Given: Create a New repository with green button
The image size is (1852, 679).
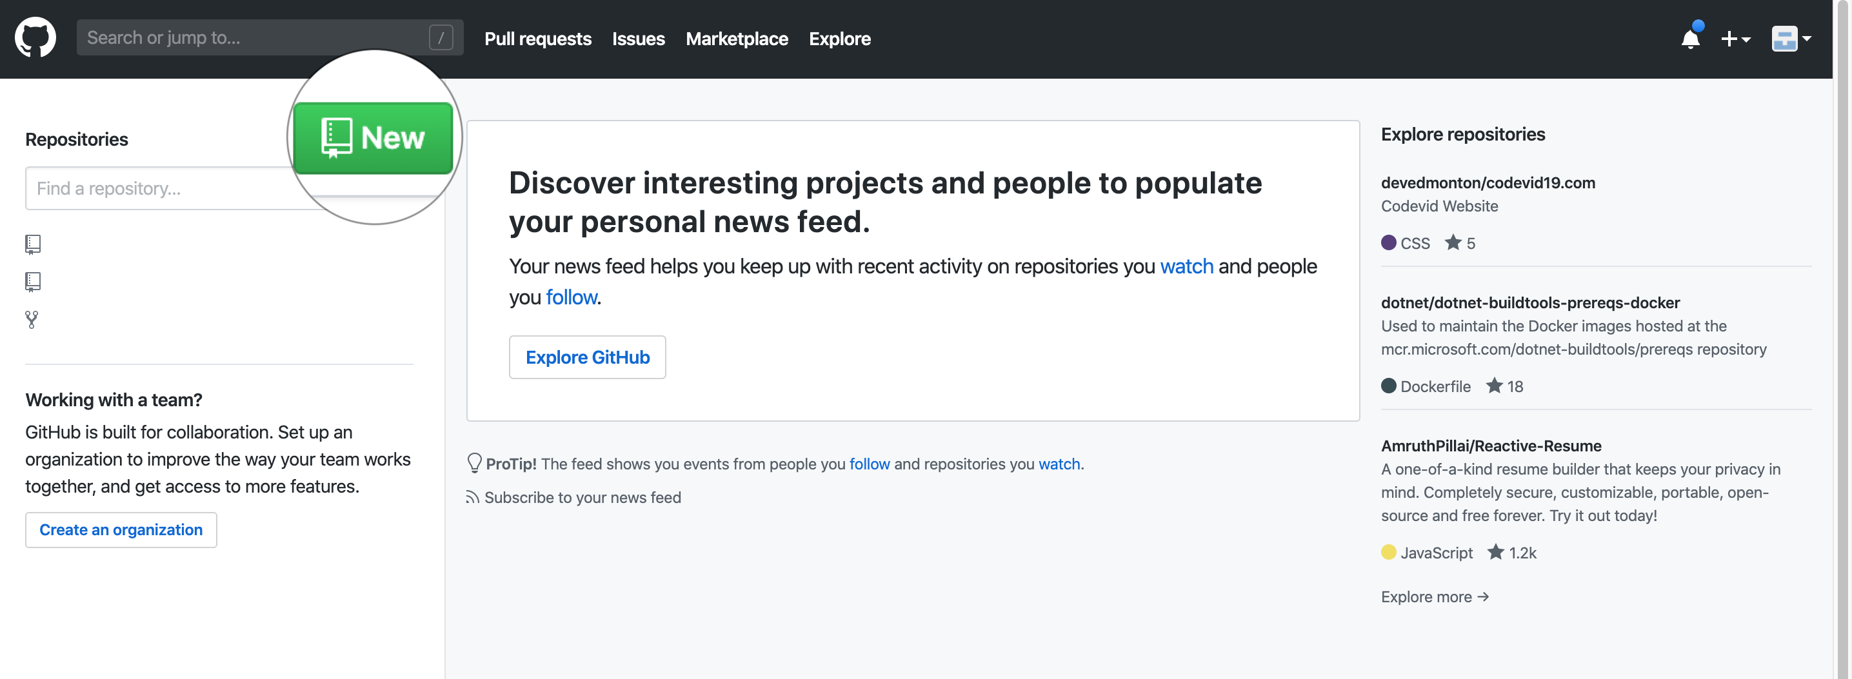Looking at the screenshot, I should pyautogui.click(x=373, y=137).
